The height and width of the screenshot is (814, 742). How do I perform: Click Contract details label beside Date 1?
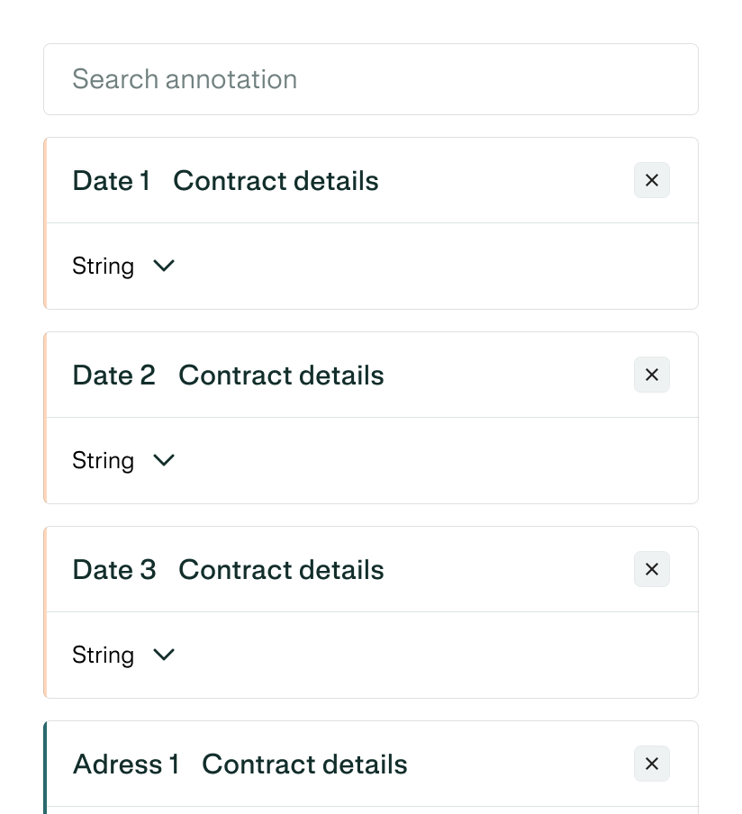coord(276,180)
